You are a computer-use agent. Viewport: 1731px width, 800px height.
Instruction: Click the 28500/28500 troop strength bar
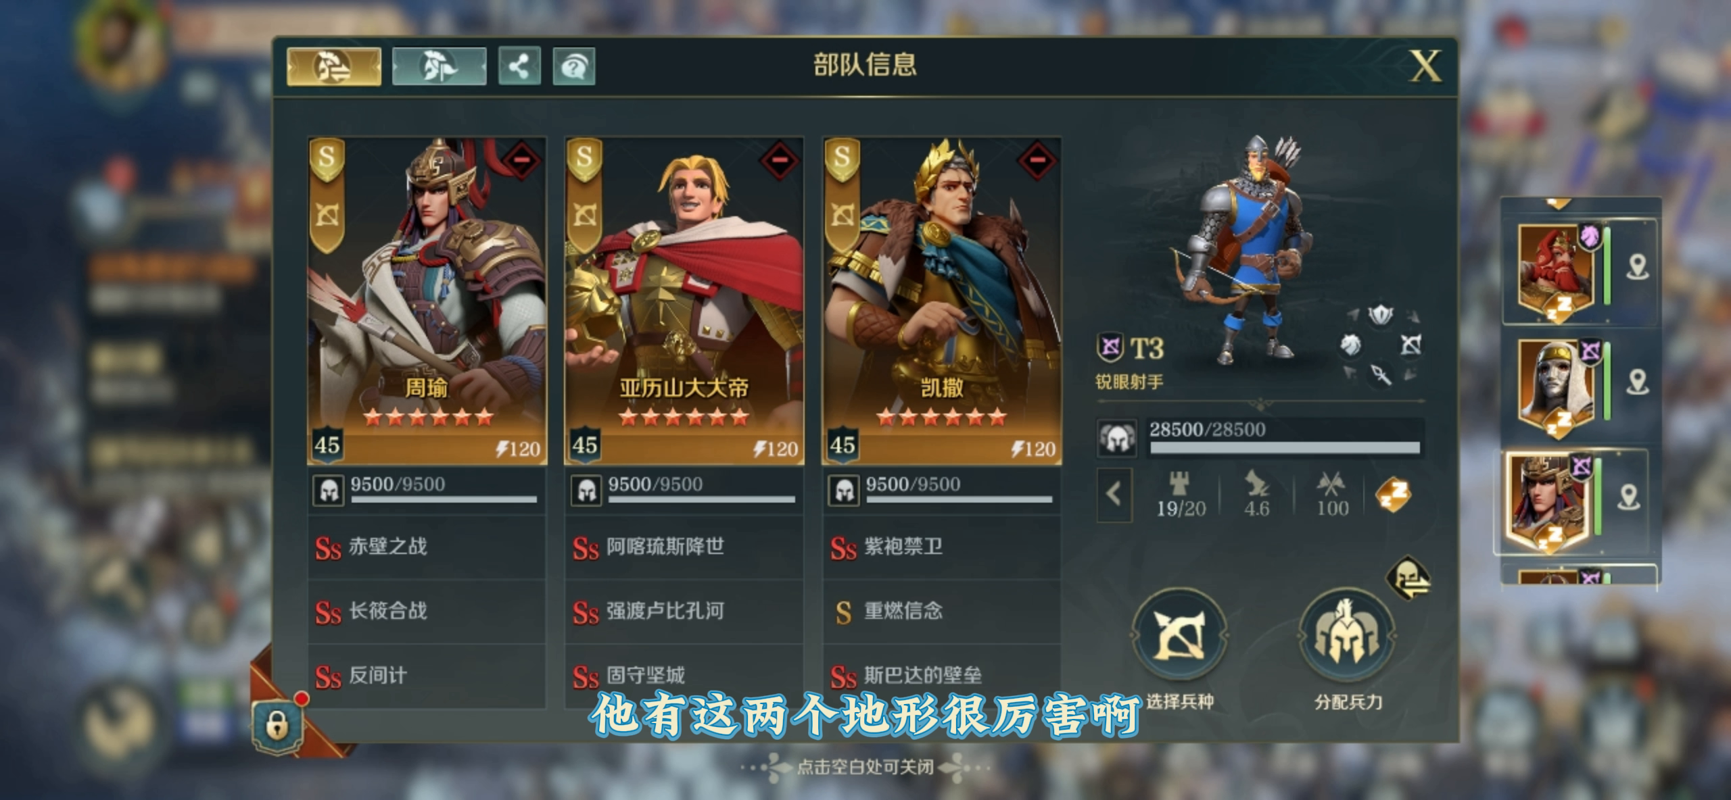[x=1285, y=437]
